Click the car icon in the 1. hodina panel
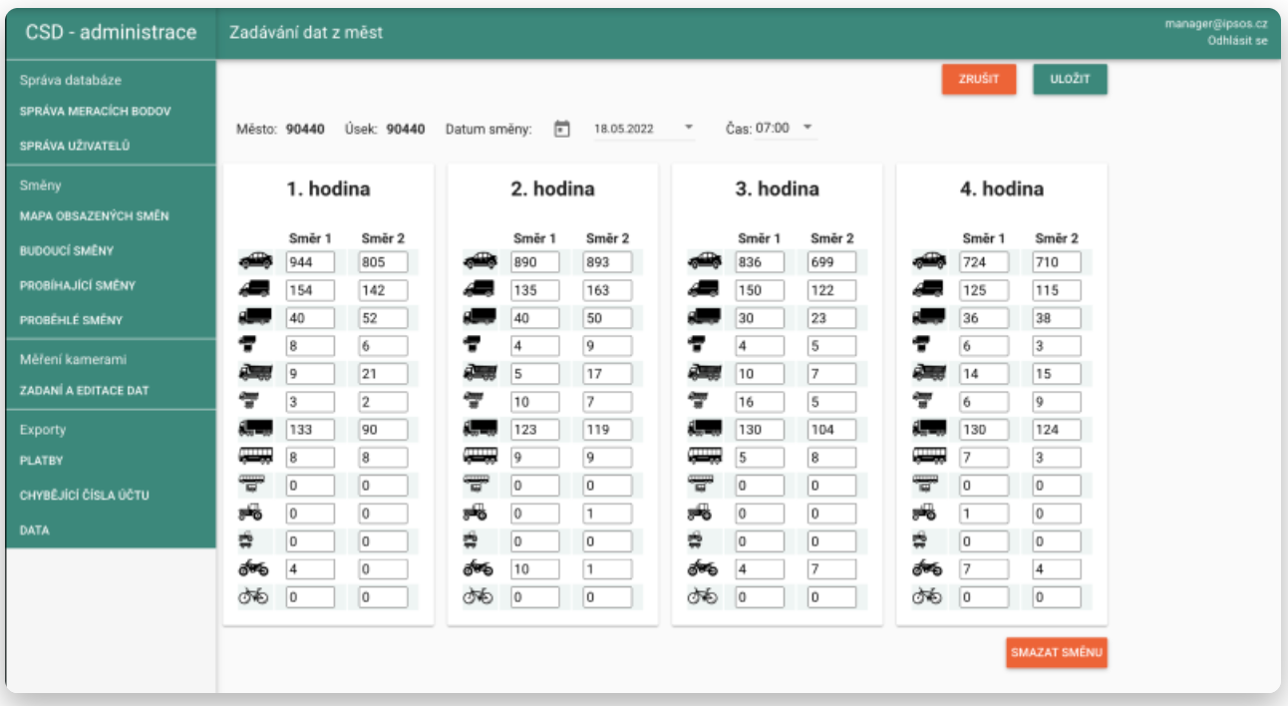This screenshot has height=706, width=1288. pyautogui.click(x=255, y=261)
